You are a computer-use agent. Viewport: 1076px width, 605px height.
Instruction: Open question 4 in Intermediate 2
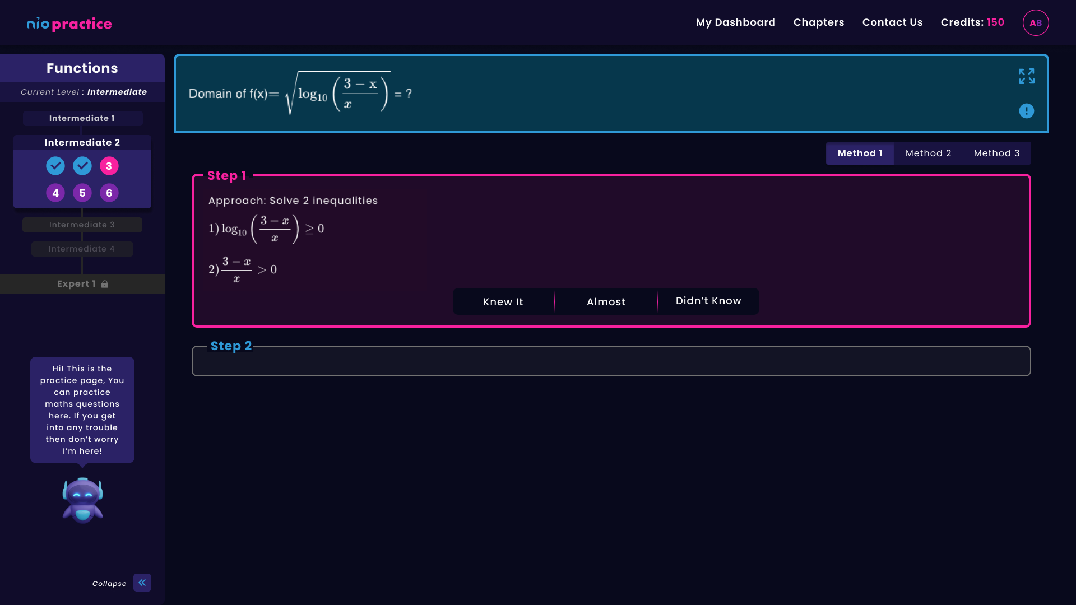[x=55, y=193]
